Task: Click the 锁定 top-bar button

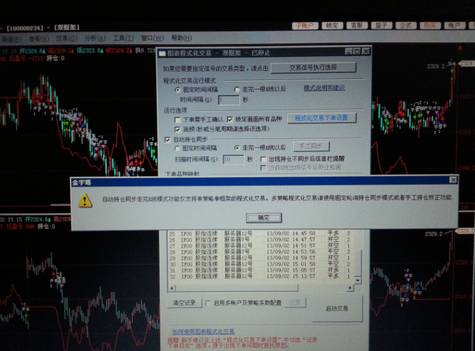Action: point(333,25)
